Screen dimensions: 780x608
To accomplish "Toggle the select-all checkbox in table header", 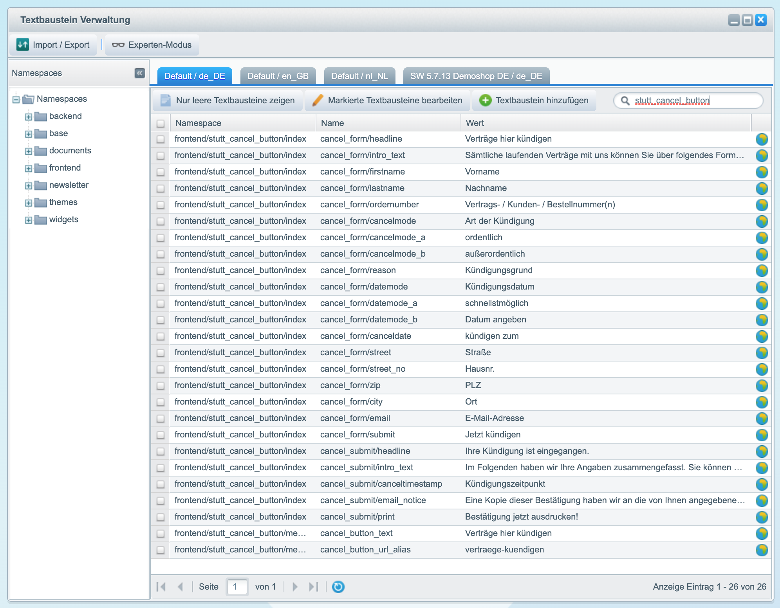I will [161, 124].
